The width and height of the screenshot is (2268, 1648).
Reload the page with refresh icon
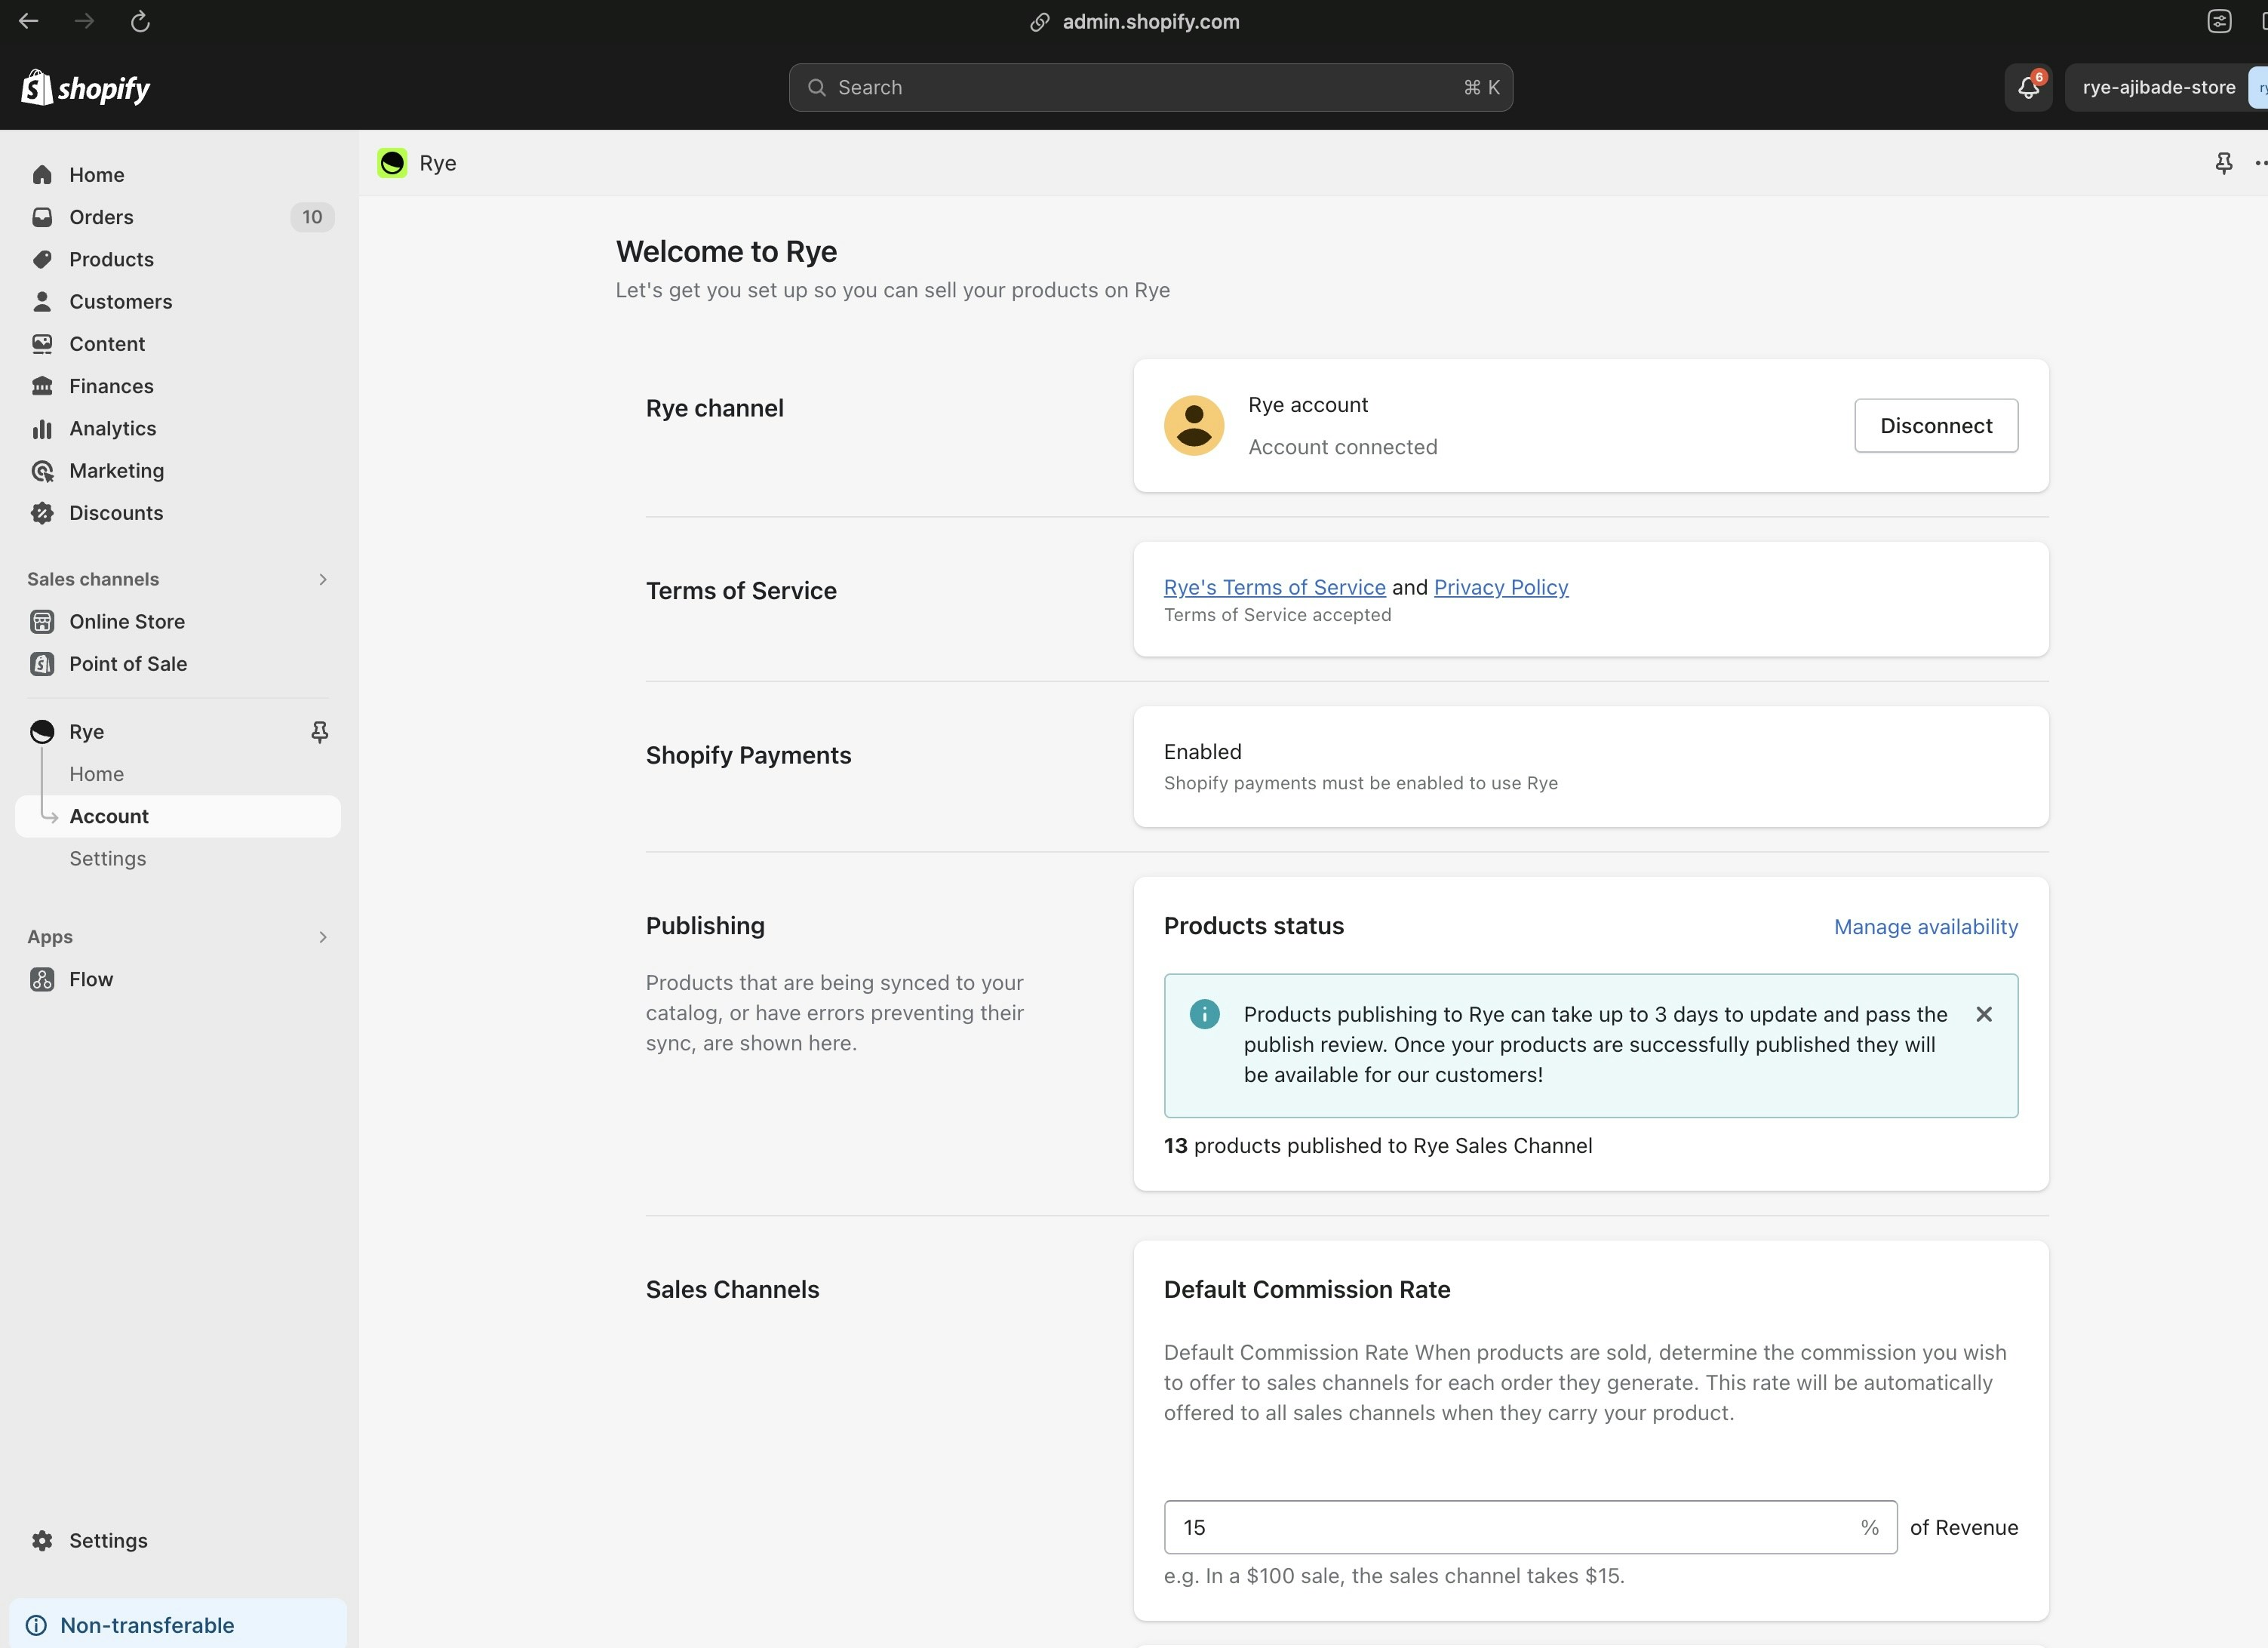[140, 21]
